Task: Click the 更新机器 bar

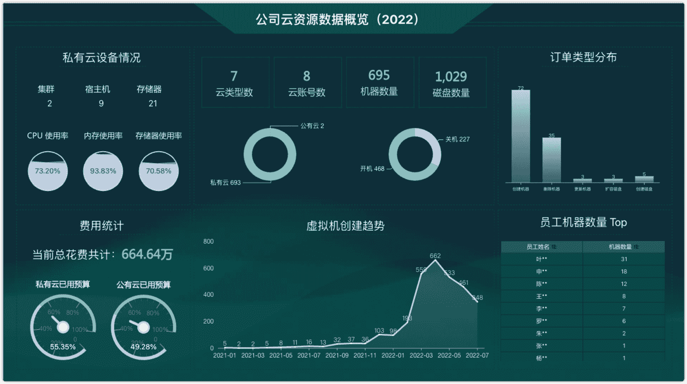Action: (582, 181)
